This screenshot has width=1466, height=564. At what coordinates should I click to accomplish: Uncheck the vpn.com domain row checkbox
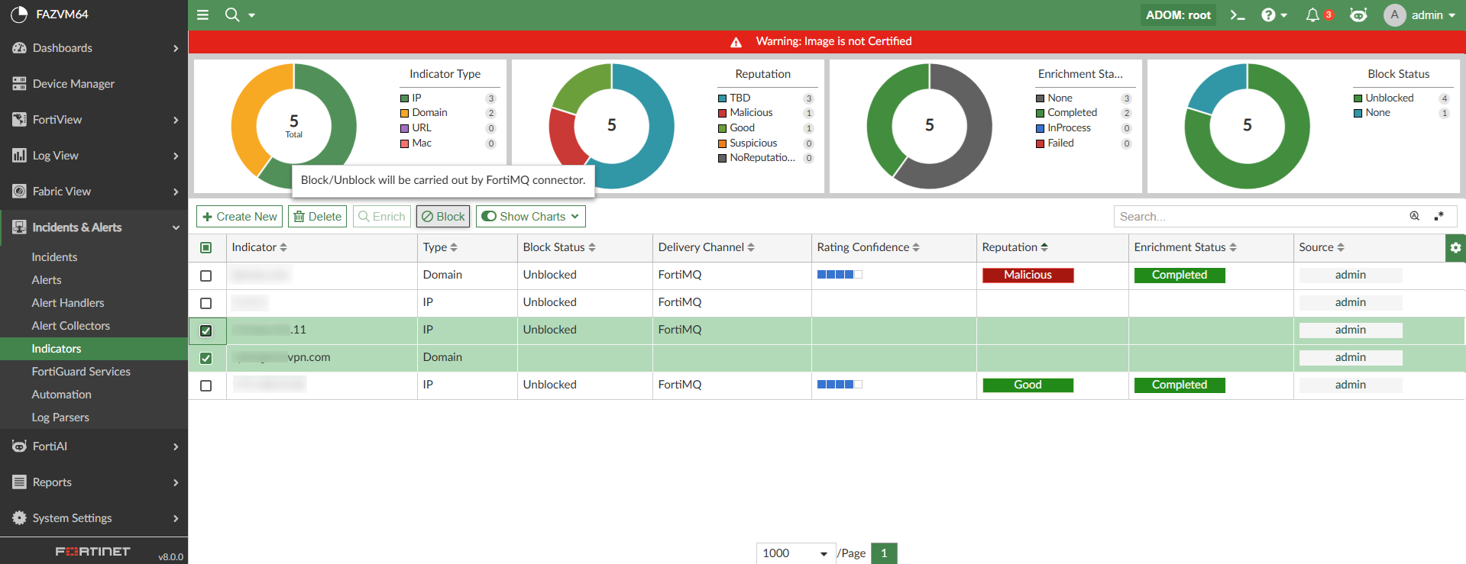[206, 358]
